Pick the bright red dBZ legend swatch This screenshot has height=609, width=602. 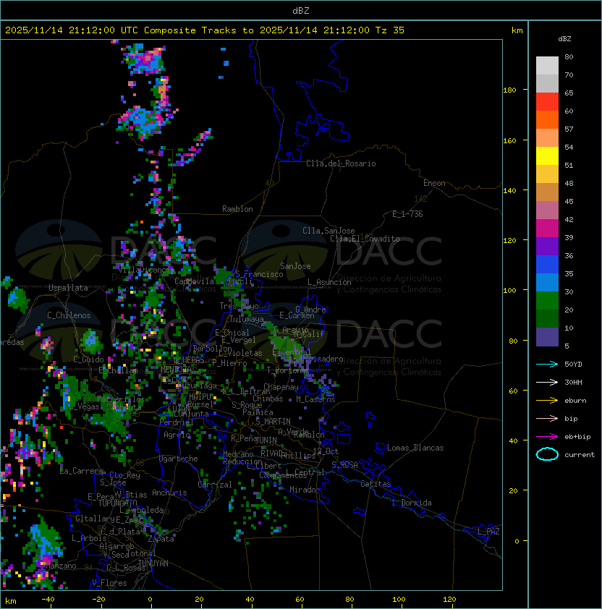pos(547,102)
